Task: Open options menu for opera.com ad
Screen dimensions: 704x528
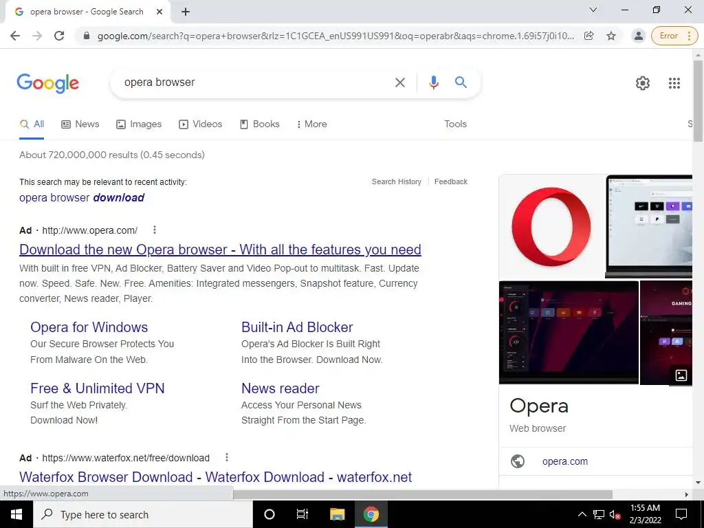Action: [x=155, y=230]
